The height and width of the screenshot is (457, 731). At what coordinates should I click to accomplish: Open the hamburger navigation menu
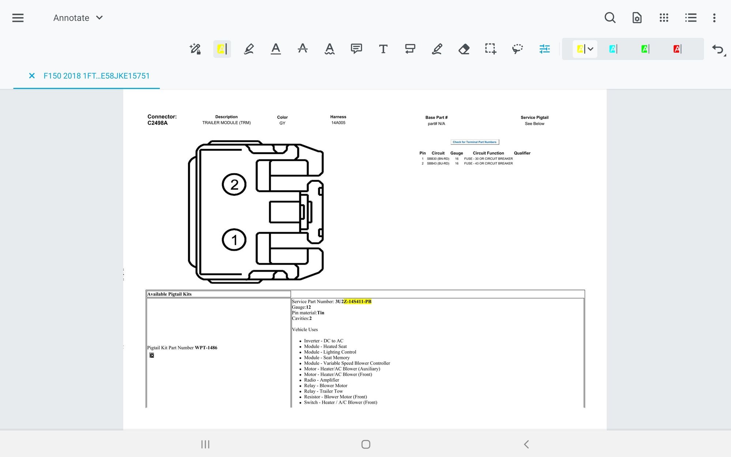point(18,18)
